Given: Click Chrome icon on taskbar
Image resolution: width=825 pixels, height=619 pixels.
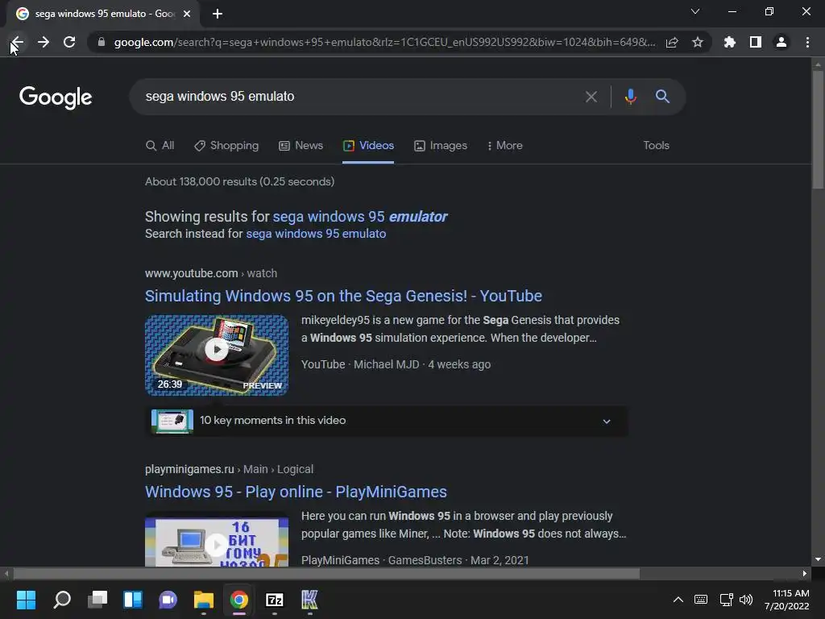Looking at the screenshot, I should [x=238, y=600].
